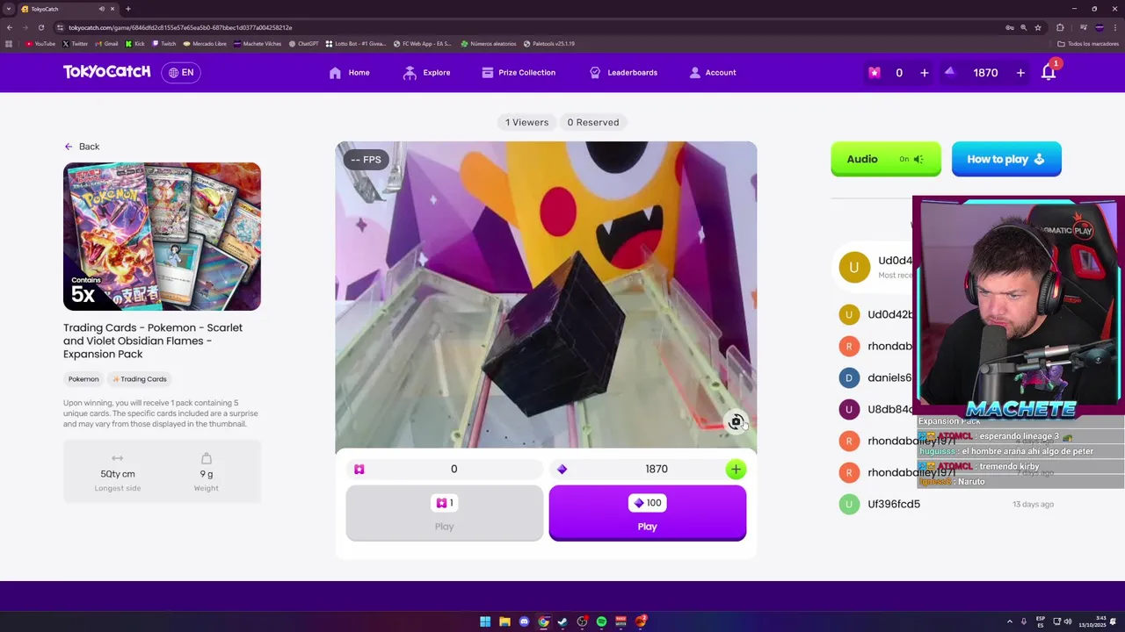Open Spotify from taskbar
This screenshot has height=632, width=1125.
click(x=601, y=621)
